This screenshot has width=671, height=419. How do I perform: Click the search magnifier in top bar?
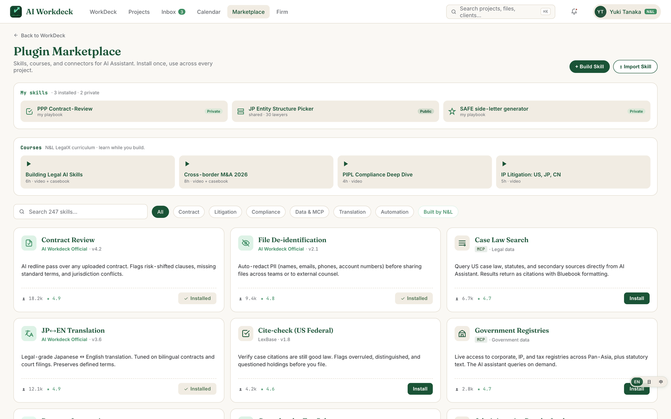tap(453, 12)
